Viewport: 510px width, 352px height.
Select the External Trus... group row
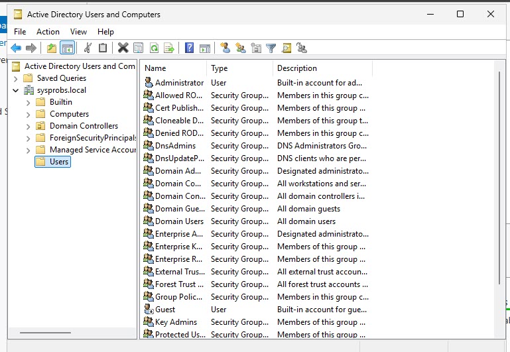(256, 272)
